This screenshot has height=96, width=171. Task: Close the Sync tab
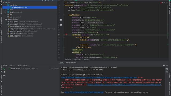tap(14, 66)
